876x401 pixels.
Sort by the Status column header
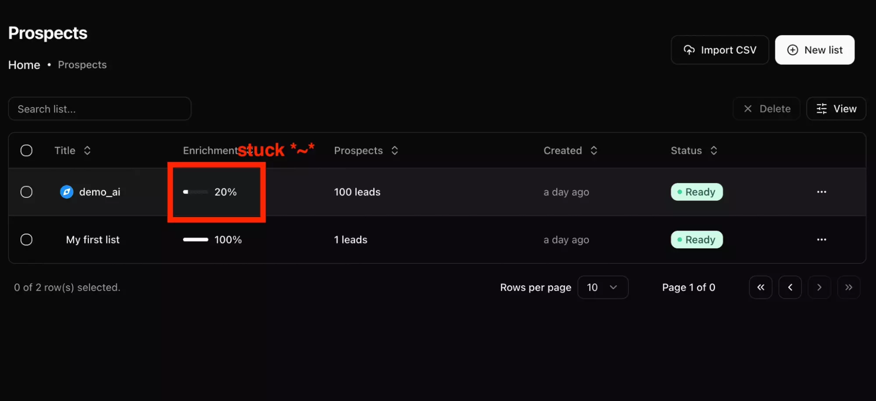click(x=694, y=151)
